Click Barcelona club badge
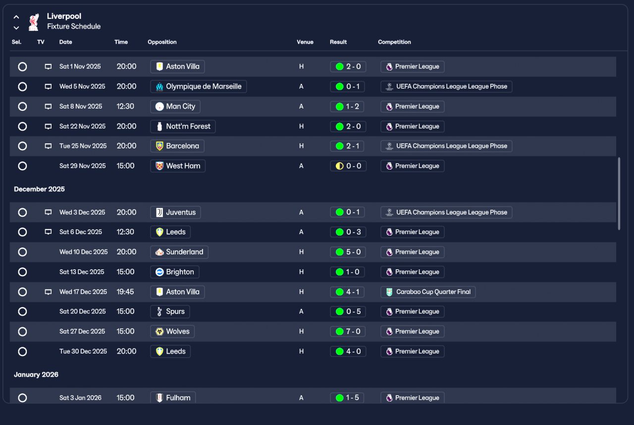The image size is (634, 425). click(x=159, y=146)
